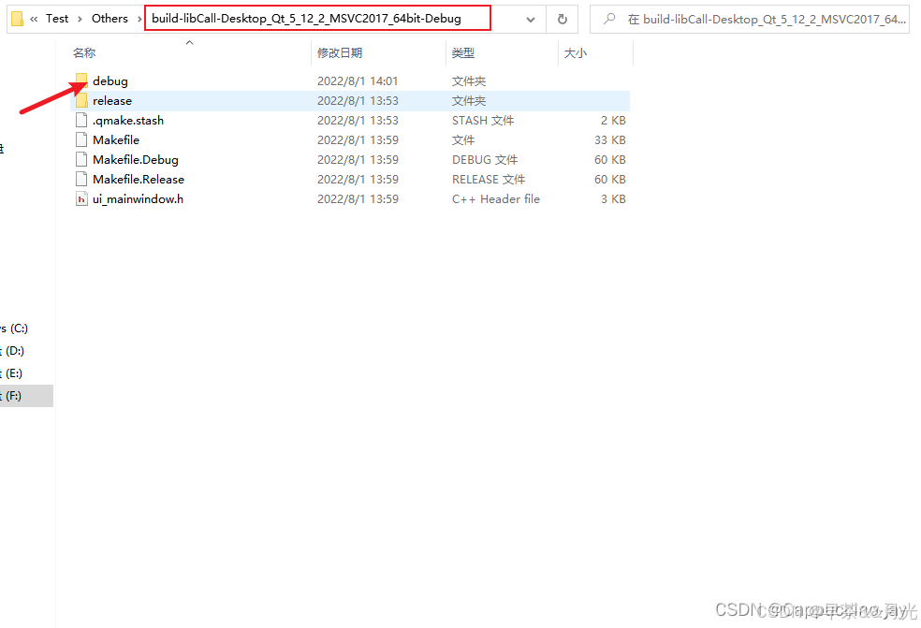Viewport: 921px width, 628px height.
Task: Click the 3 KB size cell
Action: [x=613, y=199]
